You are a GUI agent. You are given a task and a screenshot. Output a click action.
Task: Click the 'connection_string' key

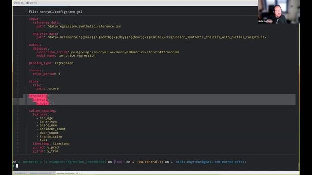[x=52, y=52]
